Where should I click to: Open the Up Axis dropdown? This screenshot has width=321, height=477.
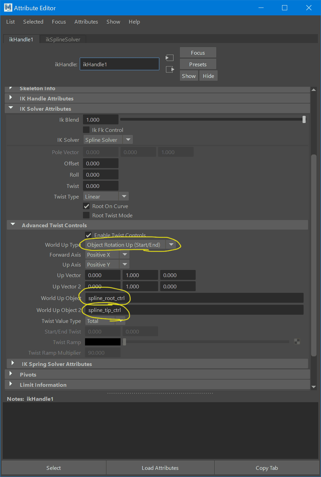[107, 264]
